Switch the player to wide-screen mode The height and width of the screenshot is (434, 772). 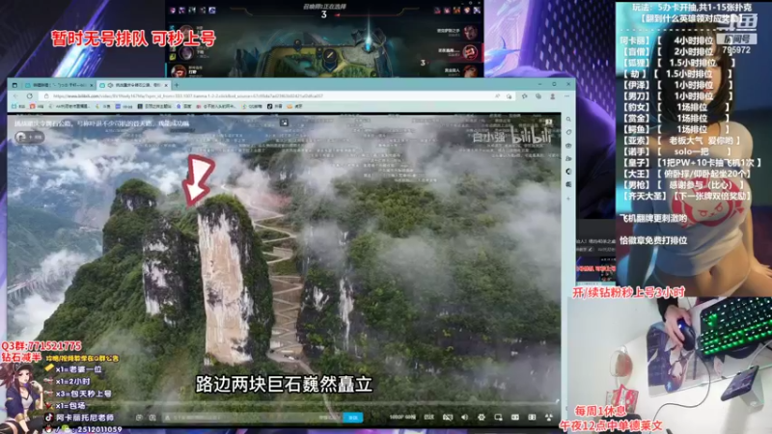(515, 418)
